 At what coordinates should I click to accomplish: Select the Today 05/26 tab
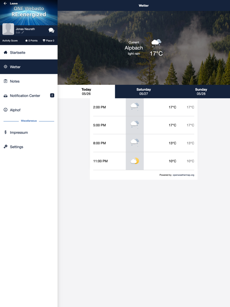(86, 92)
